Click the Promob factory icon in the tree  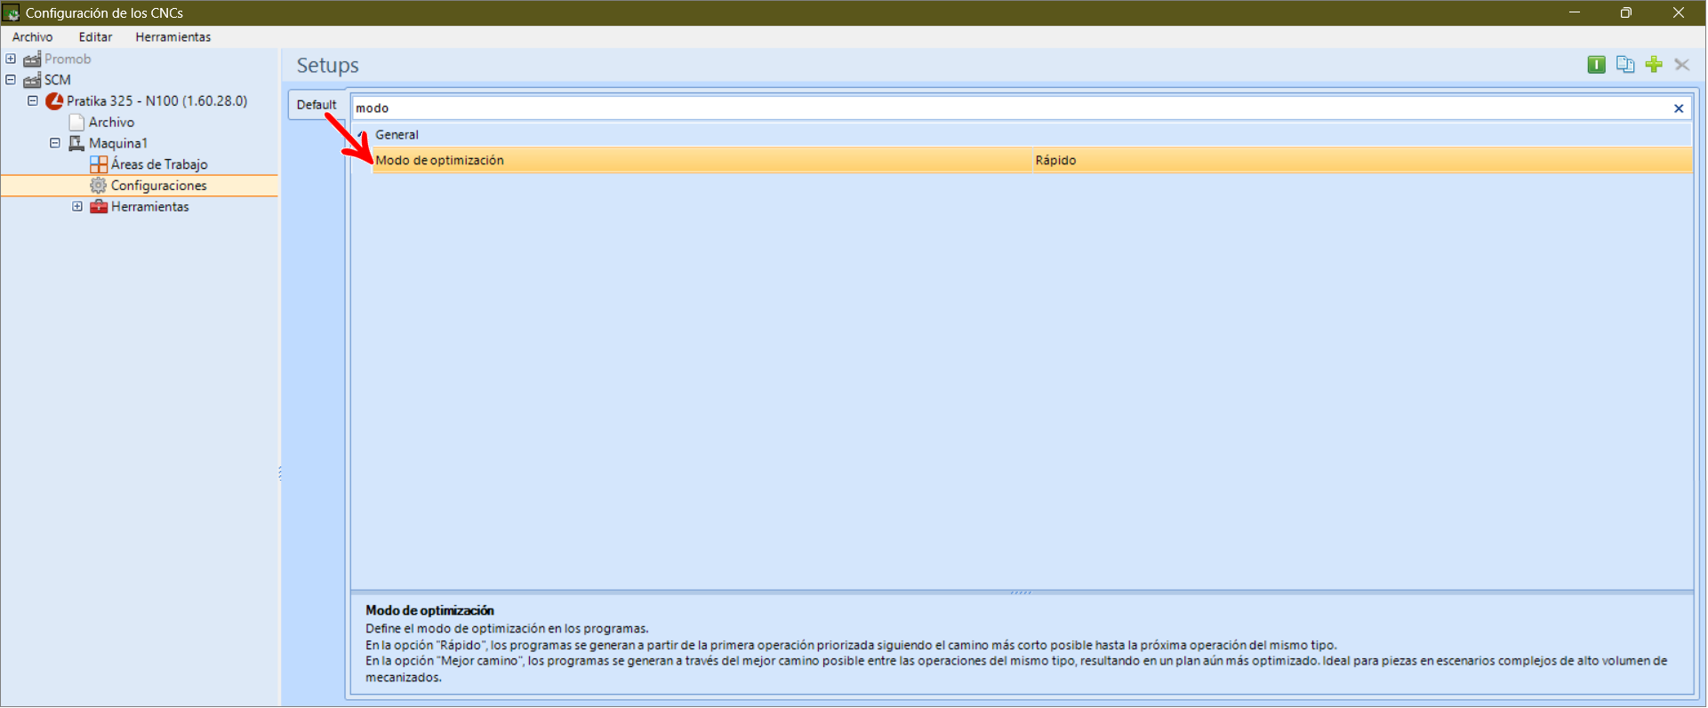click(x=32, y=60)
